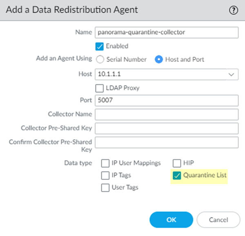245x236 pixels.
Task: Check the User Tags data type
Action: [105, 188]
